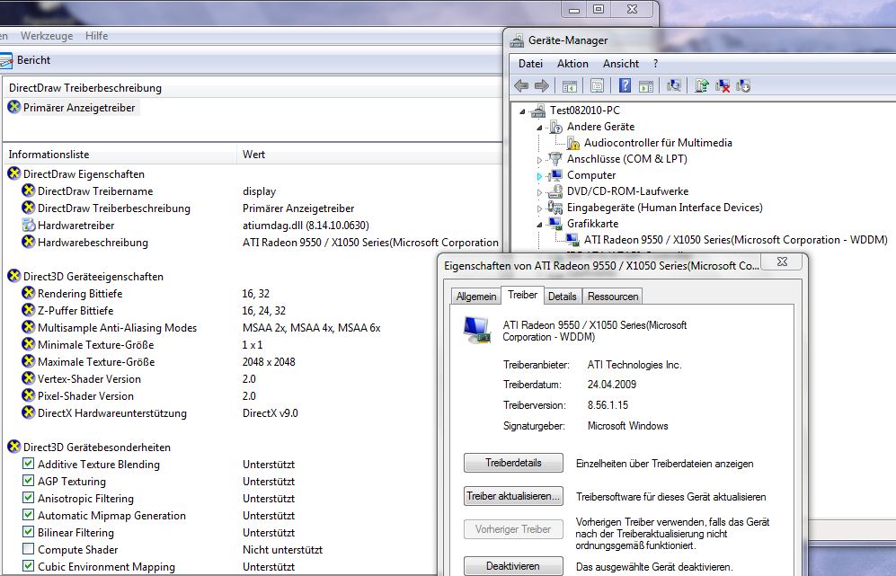Open the Datei menu in Geräte-Manager
Image resolution: width=896 pixels, height=576 pixels.
(x=530, y=64)
